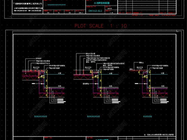The height and width of the screenshot is (140, 187).
Task: Click the pool bottom label in middle detail
Action: (x=110, y=86)
